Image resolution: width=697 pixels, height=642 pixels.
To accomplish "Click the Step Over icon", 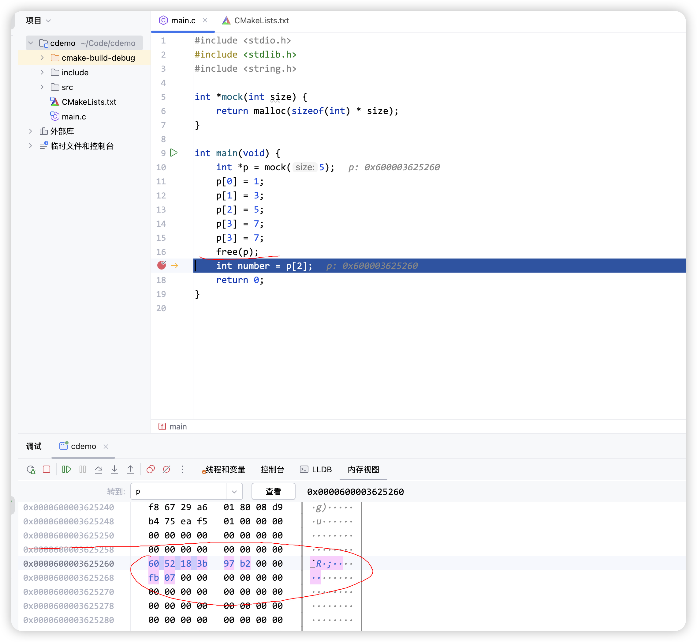I will tap(99, 470).
